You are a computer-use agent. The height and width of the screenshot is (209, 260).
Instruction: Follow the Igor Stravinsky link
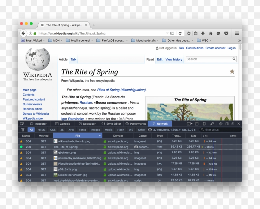point(72,119)
